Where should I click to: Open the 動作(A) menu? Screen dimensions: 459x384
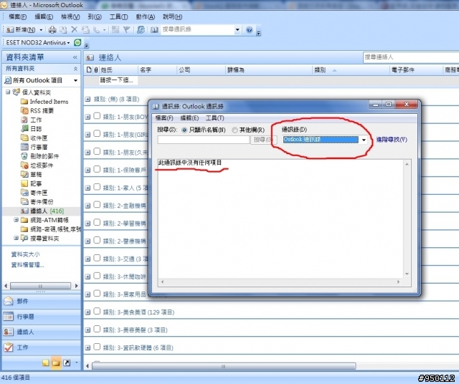(x=145, y=16)
